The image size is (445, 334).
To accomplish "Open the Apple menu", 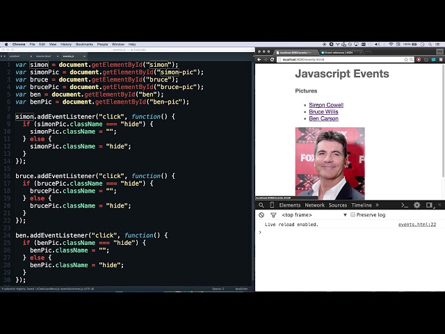I will [6, 45].
